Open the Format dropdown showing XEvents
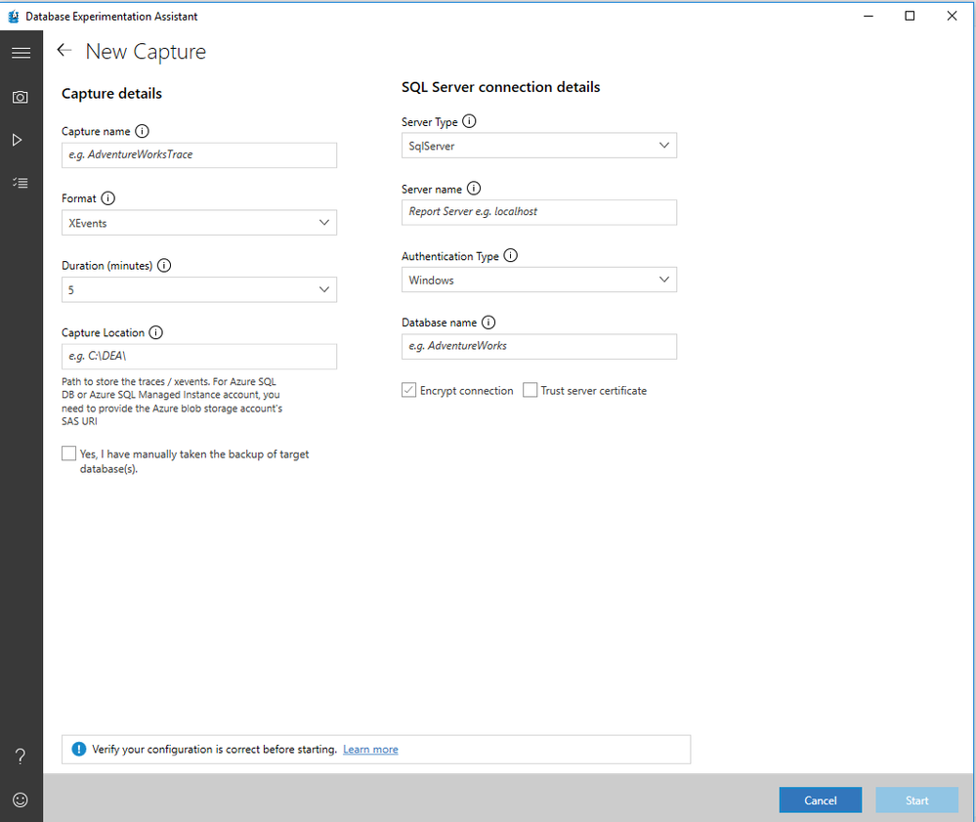The height and width of the screenshot is (822, 976). coord(199,223)
